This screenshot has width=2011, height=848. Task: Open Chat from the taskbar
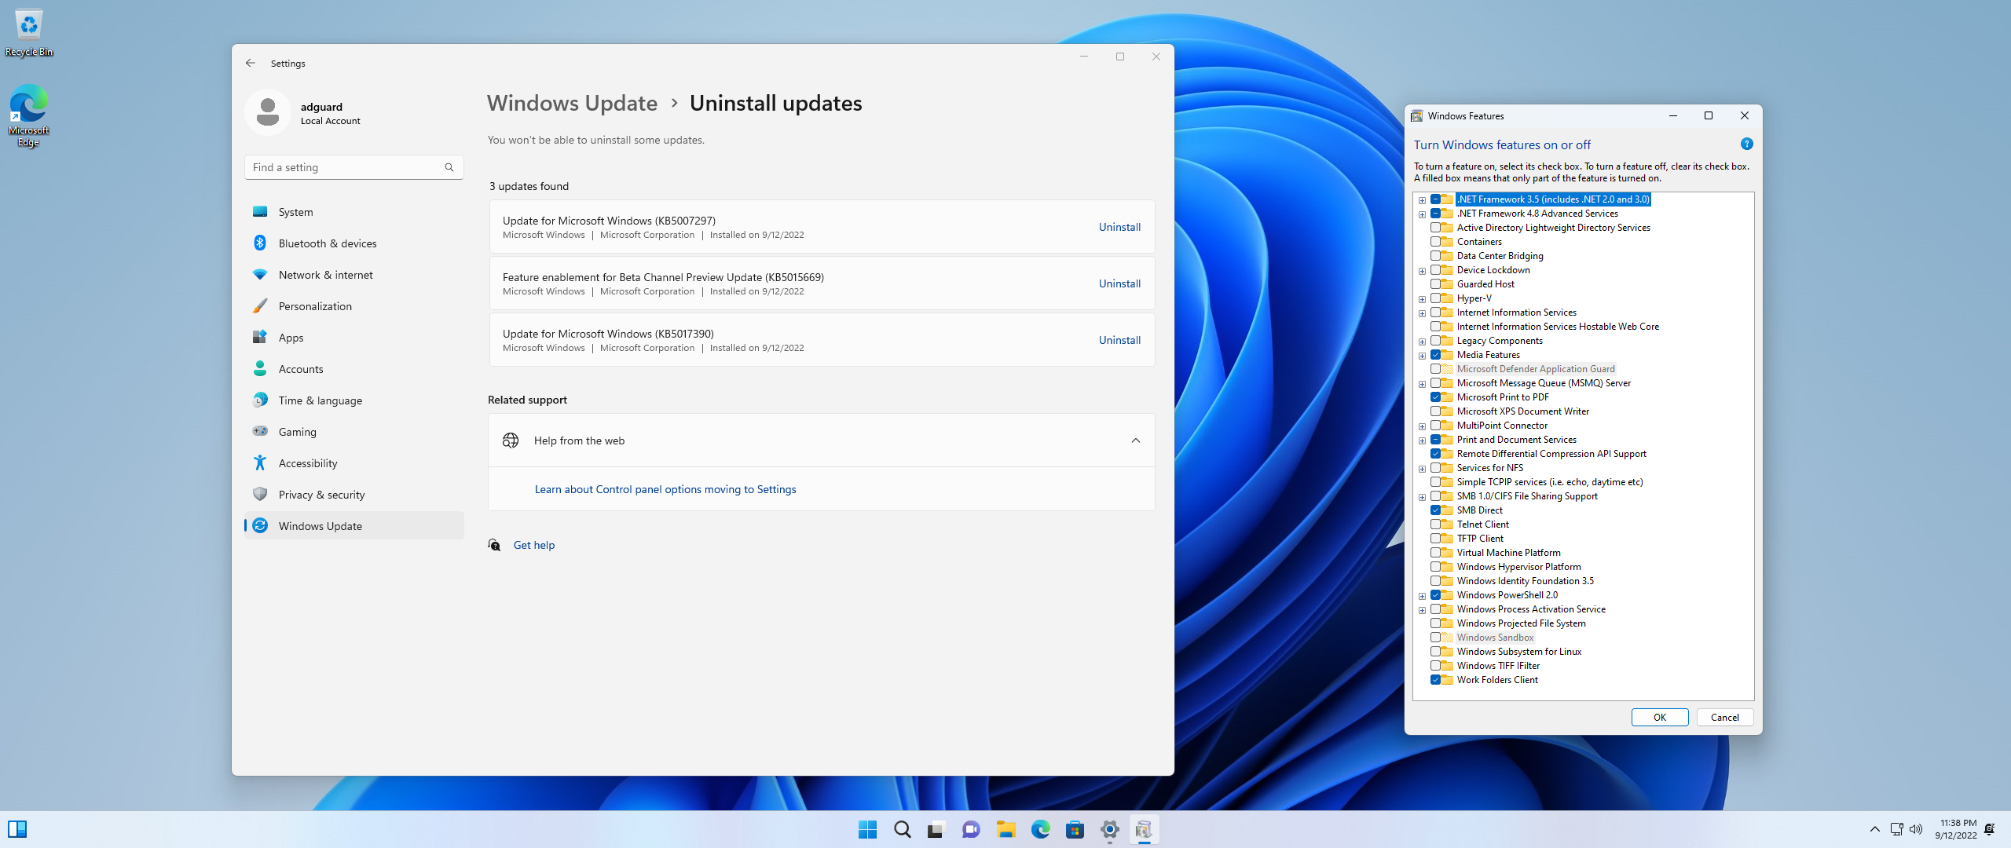pyautogui.click(x=971, y=829)
